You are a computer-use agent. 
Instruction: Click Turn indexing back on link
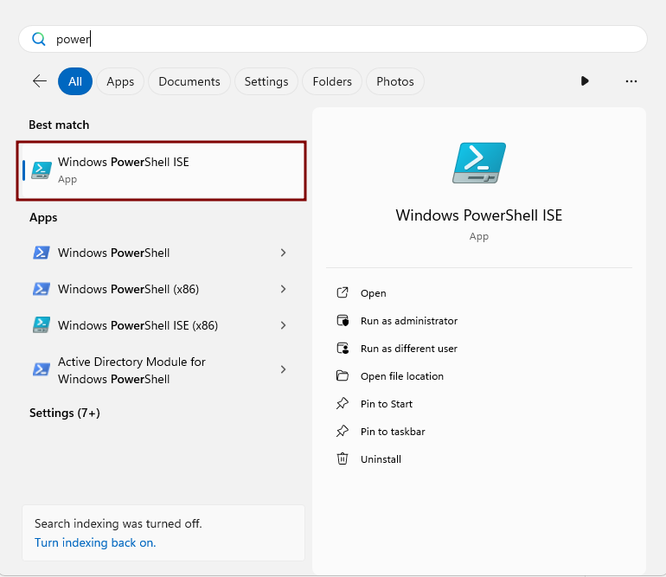[x=95, y=542]
